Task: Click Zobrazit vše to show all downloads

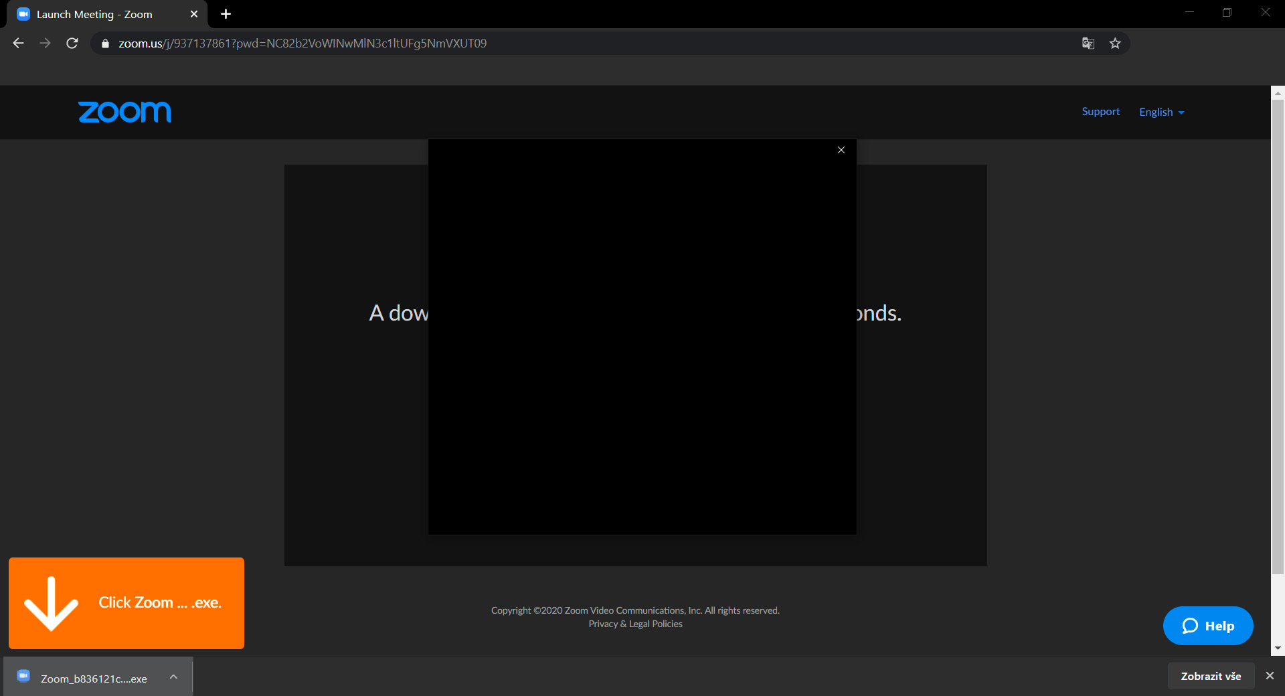Action: 1211,676
